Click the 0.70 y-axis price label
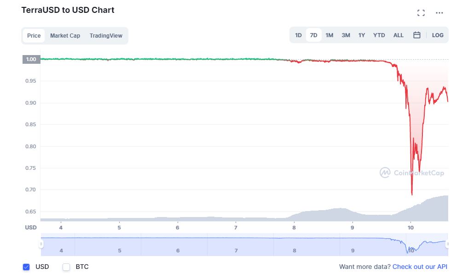This screenshot has height=279, width=462. click(31, 190)
